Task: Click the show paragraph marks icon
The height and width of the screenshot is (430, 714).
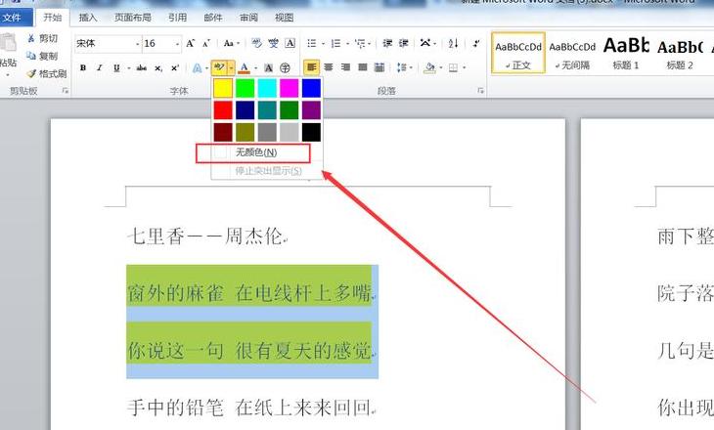Action: (476, 43)
